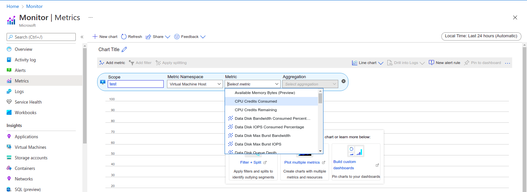The width and height of the screenshot is (527, 192).
Task: Select Data Disk Bandwidth Consumed Percentage
Action: point(271,118)
